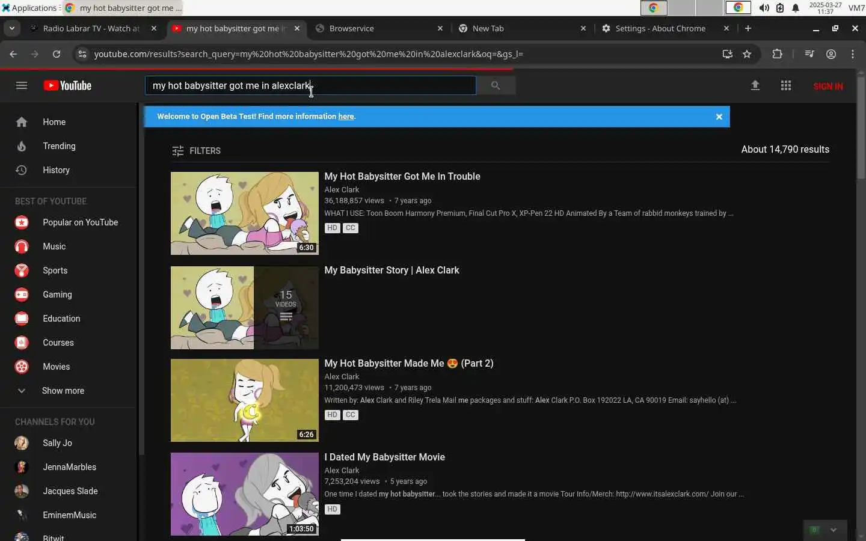Click the Popular on YouTube icon
This screenshot has height=541, width=866.
(x=22, y=222)
